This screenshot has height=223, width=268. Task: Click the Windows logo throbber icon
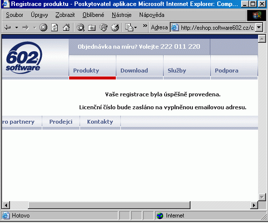(257, 15)
